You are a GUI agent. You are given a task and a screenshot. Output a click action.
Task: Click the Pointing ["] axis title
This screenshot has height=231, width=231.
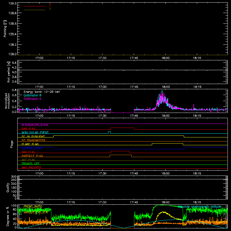point(5,29)
